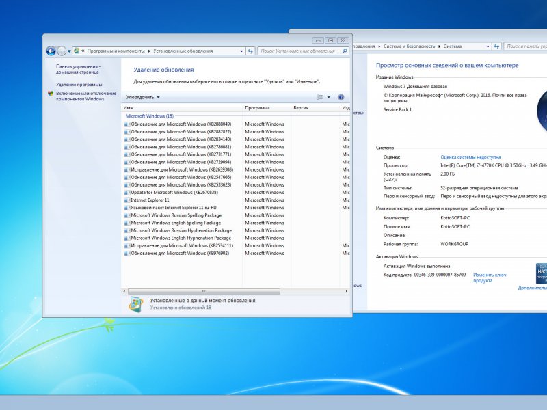Go back in the Installed Updates window
Screen dimensions: 547x410
(x=51, y=51)
